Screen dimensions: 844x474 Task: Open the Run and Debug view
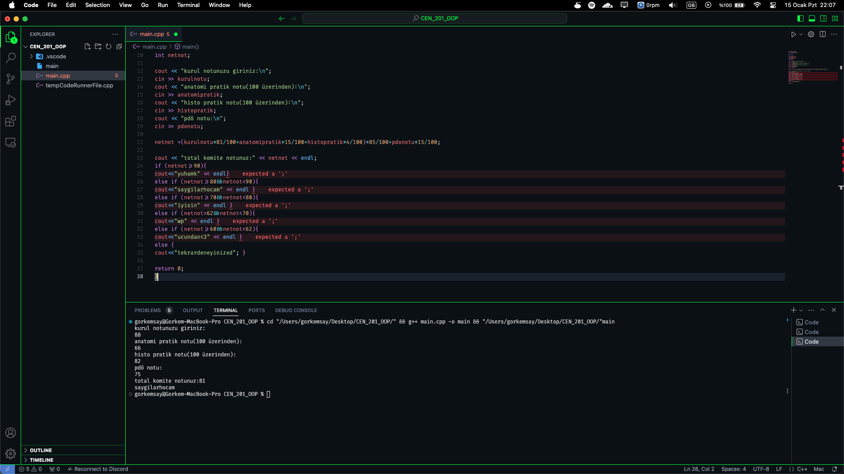11,101
